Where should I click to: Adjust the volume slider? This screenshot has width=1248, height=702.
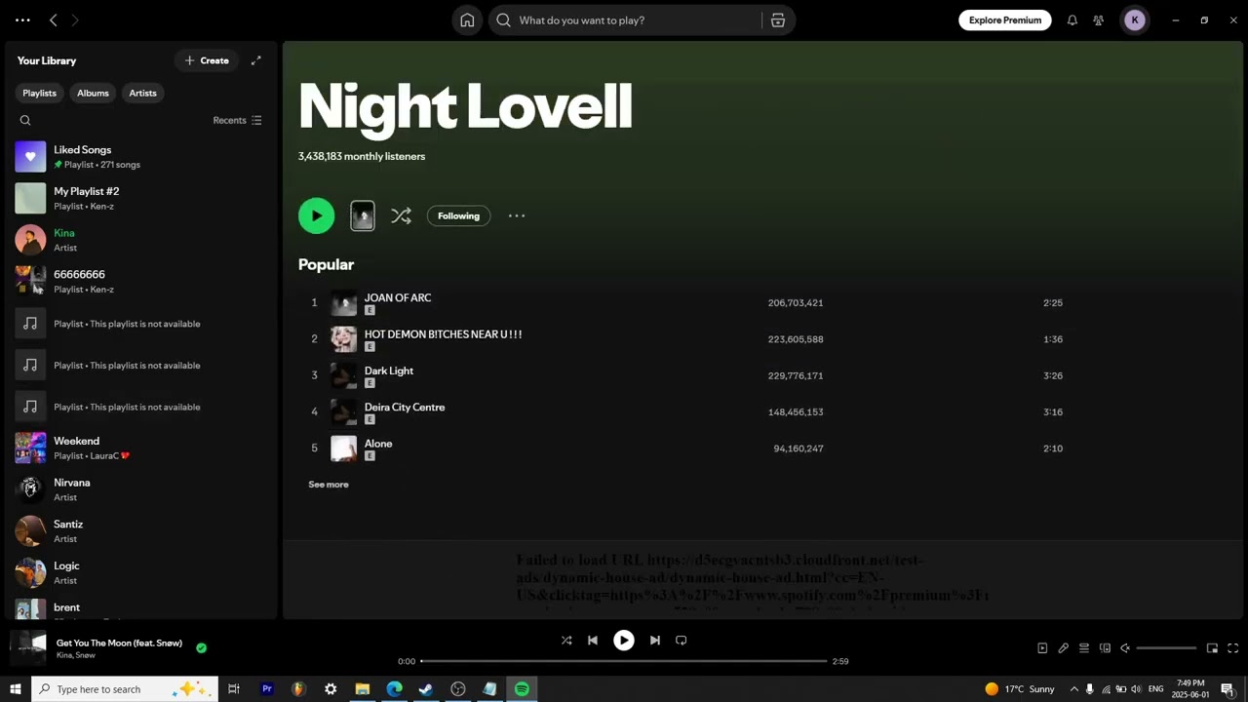click(x=1166, y=648)
